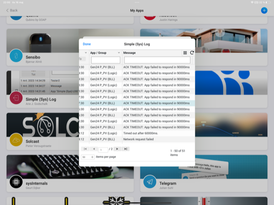
Task: Select the 'Network request failed' message
Action: (x=138, y=139)
